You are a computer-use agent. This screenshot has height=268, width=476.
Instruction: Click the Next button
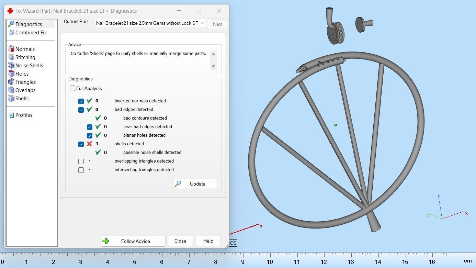coord(217,24)
